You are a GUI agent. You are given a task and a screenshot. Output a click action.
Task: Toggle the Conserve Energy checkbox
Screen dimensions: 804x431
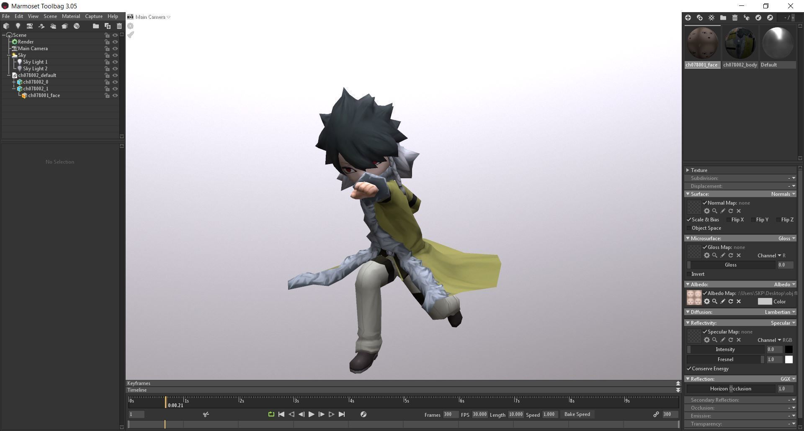click(689, 369)
